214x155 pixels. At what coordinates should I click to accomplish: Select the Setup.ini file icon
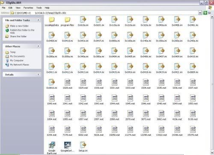(83, 145)
